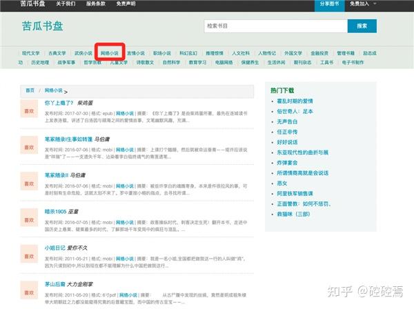Focus the 检索书目 search field
This screenshot has width=414, height=309.
point(275,26)
